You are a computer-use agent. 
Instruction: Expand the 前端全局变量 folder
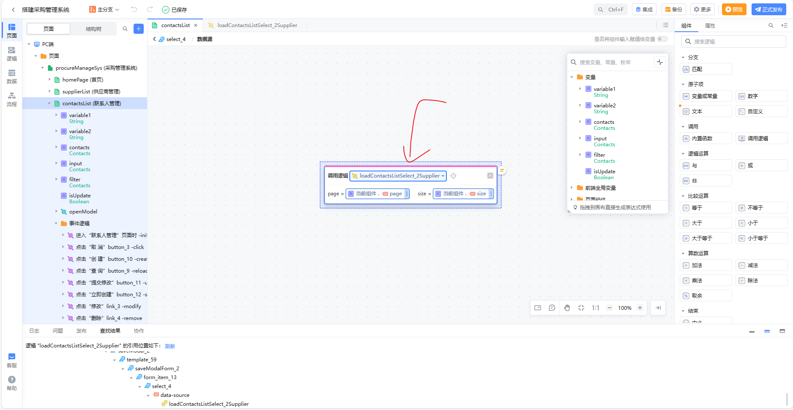pyautogui.click(x=572, y=188)
